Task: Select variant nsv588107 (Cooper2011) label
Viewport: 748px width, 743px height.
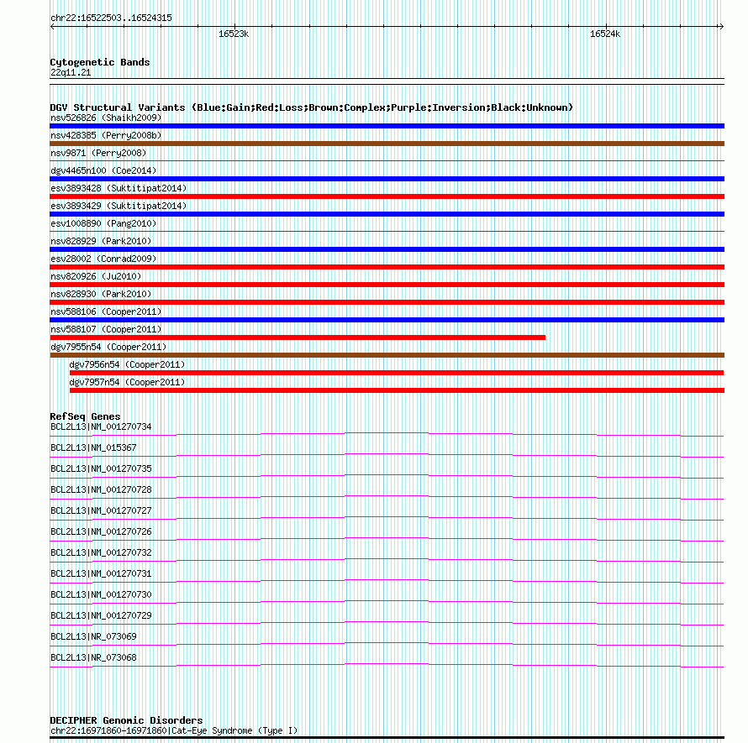Action: [106, 329]
